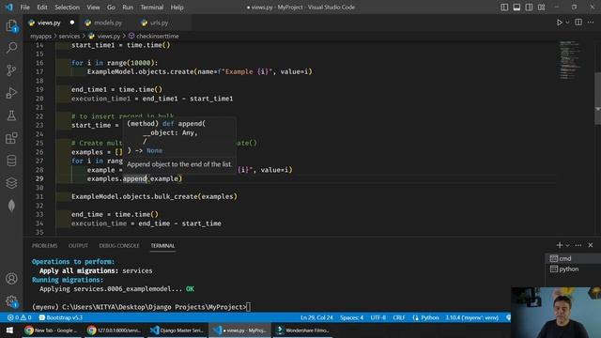
Task: Switch to 127.0.0.1:8000 Chrome taskbar window
Action: coord(114,330)
